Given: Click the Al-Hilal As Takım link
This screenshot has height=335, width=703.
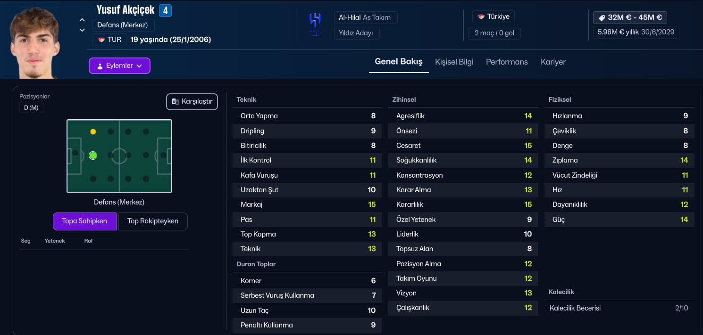Looking at the screenshot, I should pos(365,17).
